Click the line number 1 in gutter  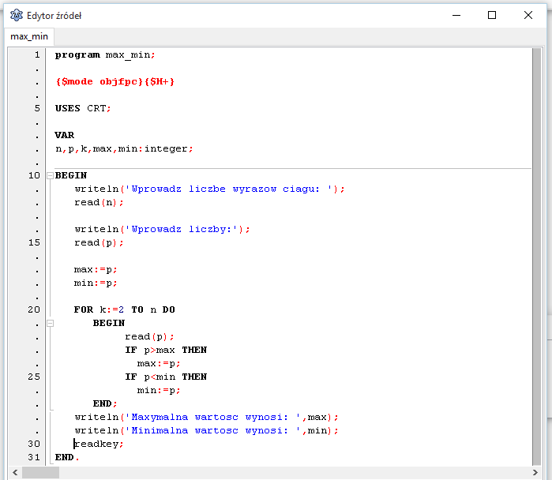pos(37,55)
